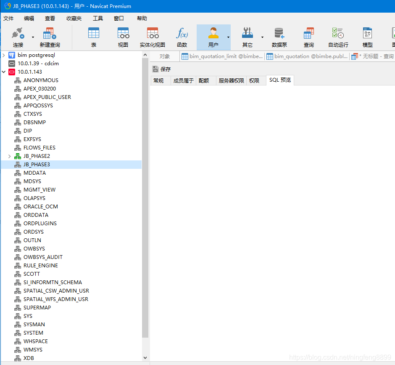The image size is (395, 365).
Task: Select the FLOWS_FILES schema
Action: click(39, 148)
